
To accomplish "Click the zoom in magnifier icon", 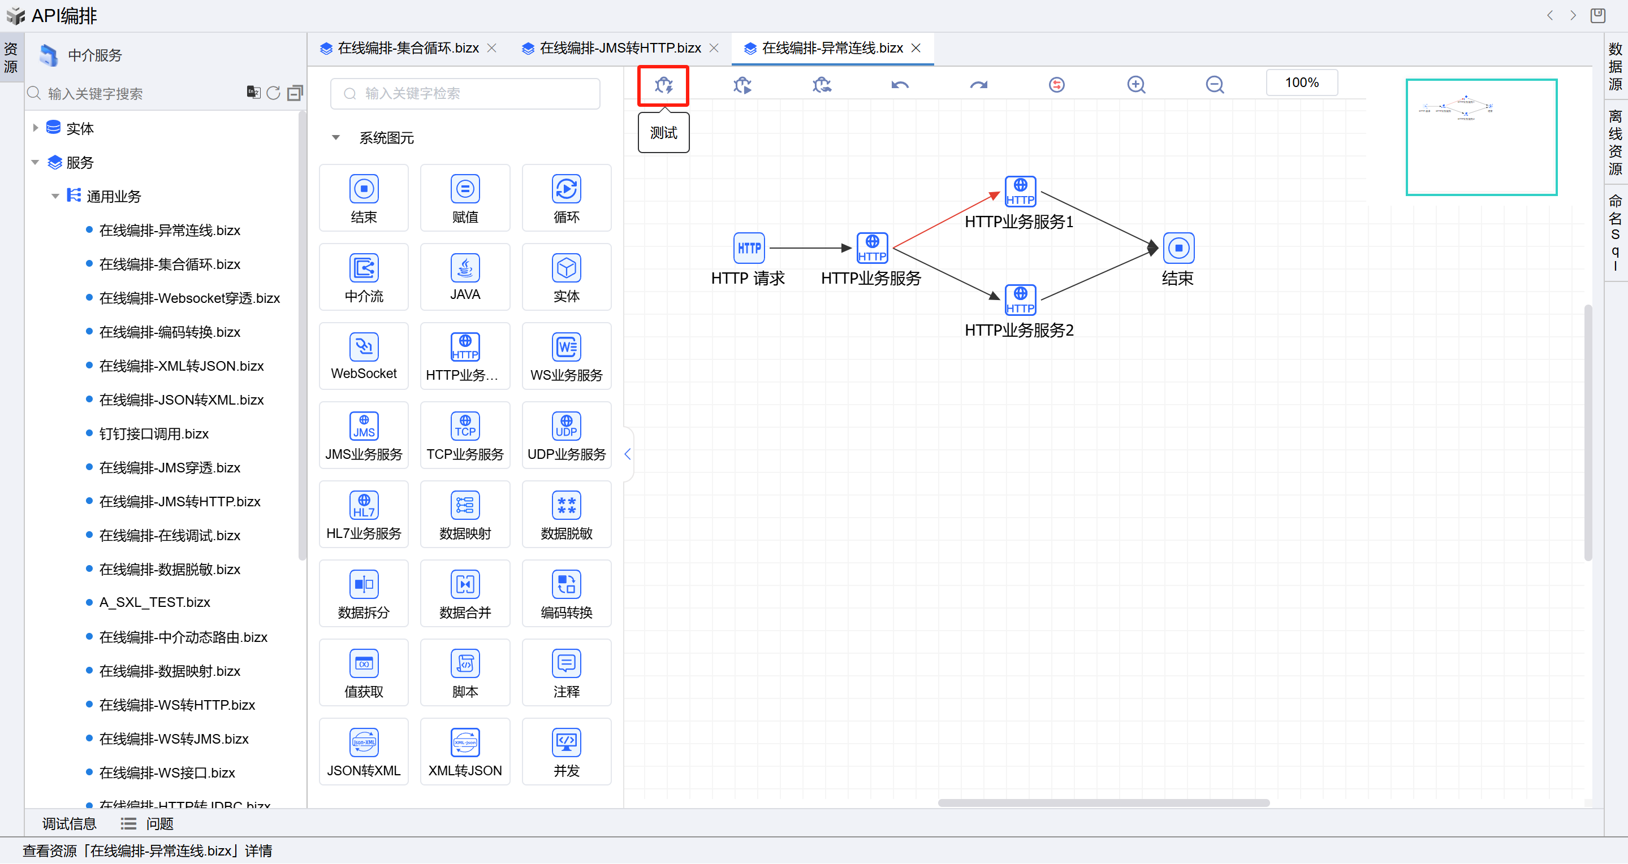I will 1135,85.
